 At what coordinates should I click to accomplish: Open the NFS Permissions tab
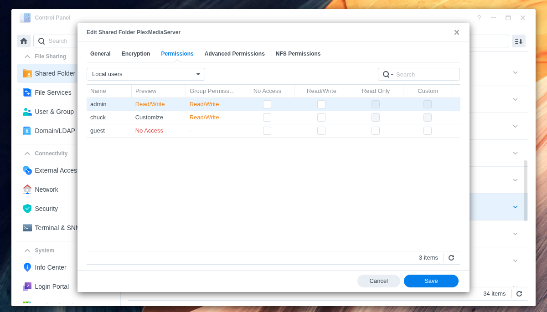[x=298, y=54]
